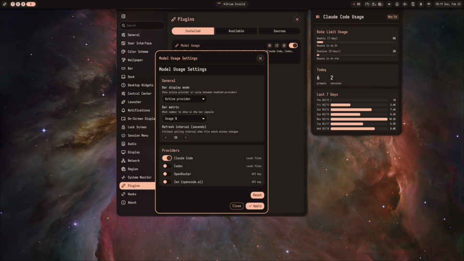Open Lock Screen settings section
464x261 pixels.
pyautogui.click(x=137, y=127)
